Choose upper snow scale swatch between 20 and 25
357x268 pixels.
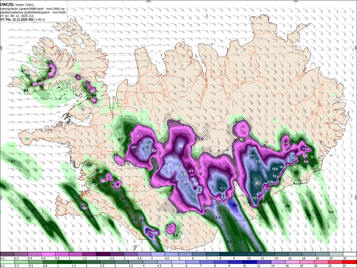[323, 254]
